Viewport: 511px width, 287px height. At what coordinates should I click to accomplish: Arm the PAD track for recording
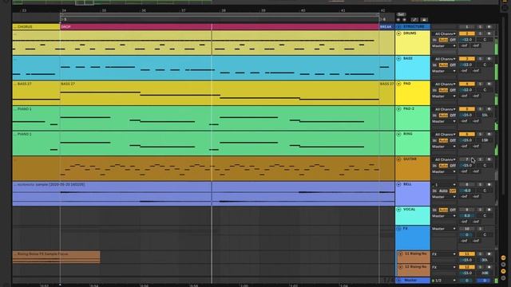point(489,84)
